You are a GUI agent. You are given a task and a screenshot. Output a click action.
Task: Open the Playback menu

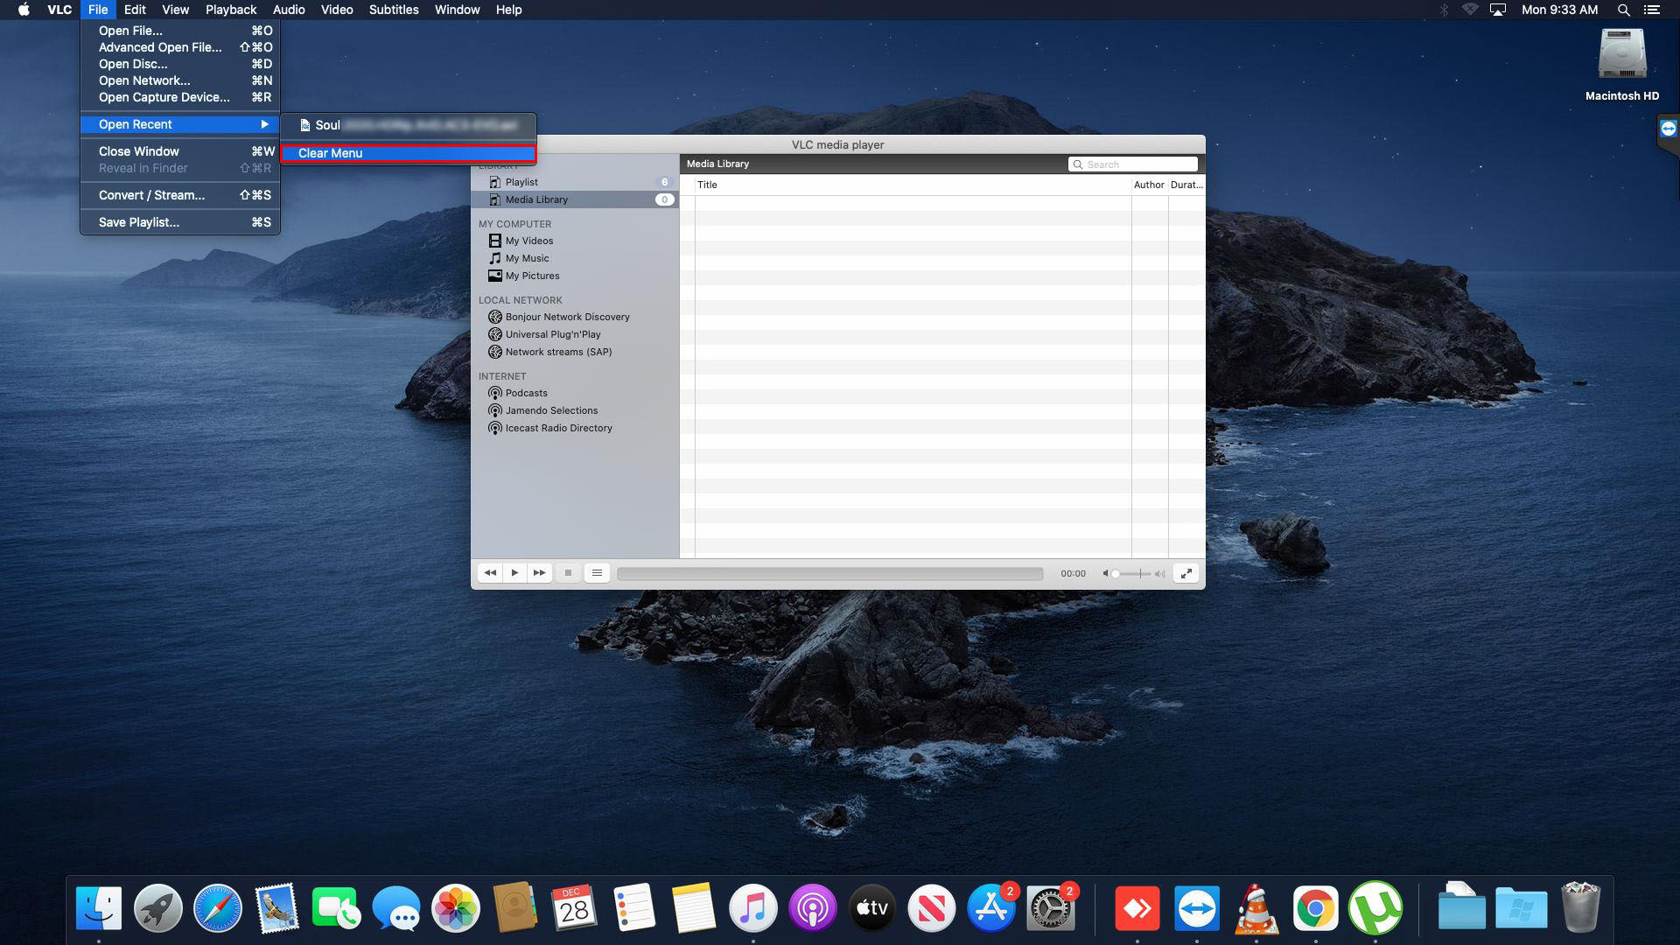[231, 10]
